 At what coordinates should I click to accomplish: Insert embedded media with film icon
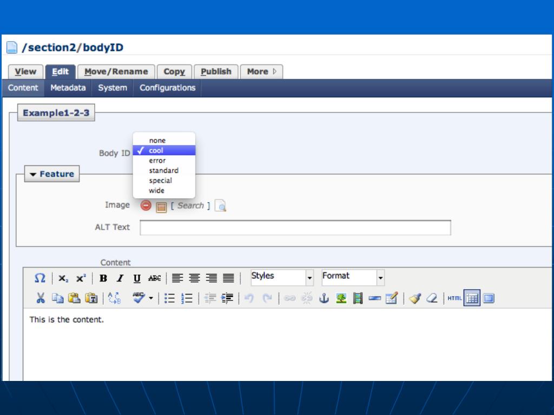click(x=358, y=298)
